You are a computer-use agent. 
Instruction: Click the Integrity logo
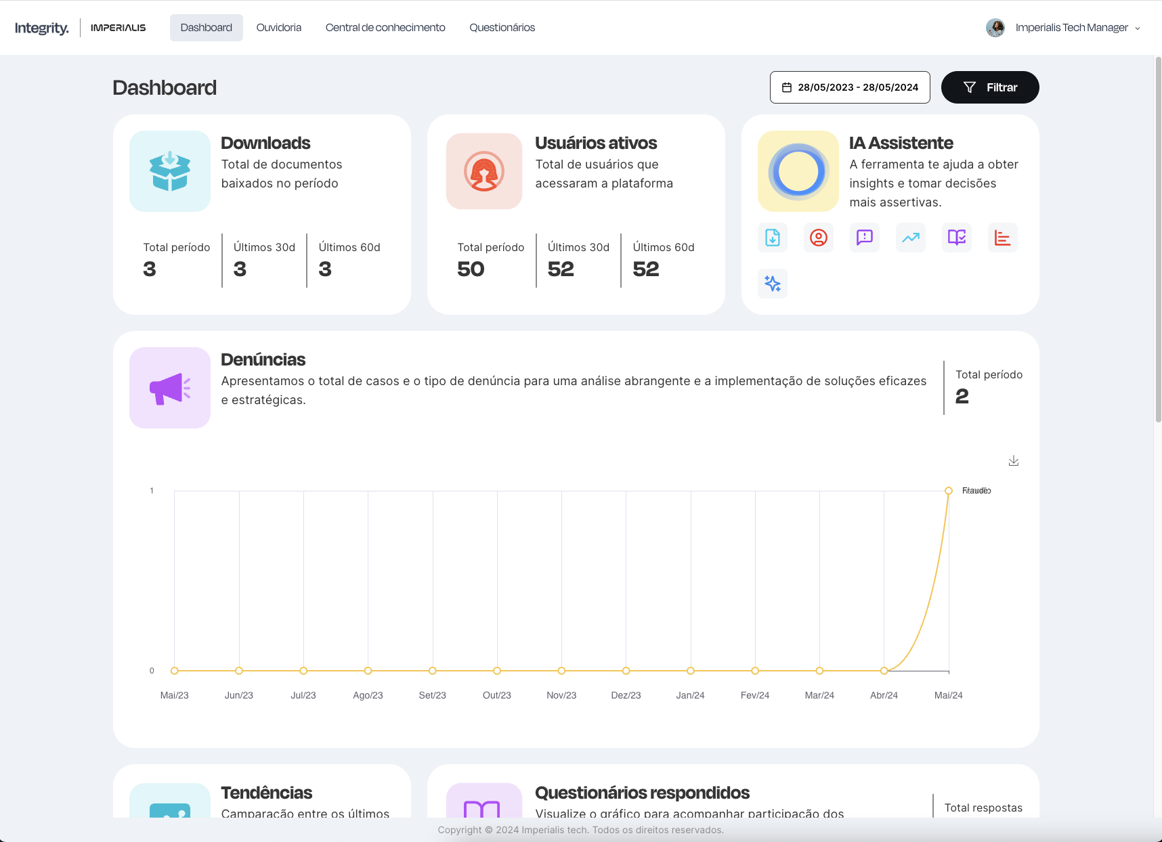(42, 28)
